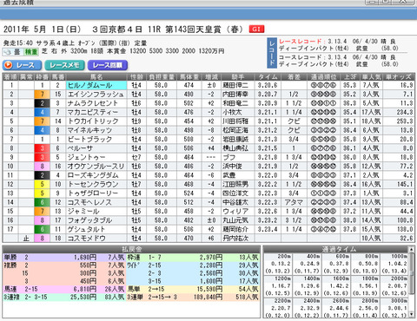Viewport: 417px width, 321px height.
Task: Select horse ナムラクレセント
Action: coord(96,103)
